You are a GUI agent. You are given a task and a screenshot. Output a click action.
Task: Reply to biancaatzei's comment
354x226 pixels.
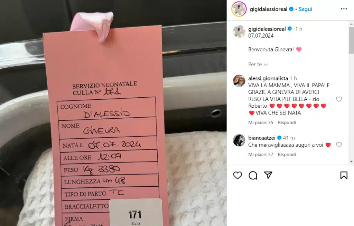[287, 155]
